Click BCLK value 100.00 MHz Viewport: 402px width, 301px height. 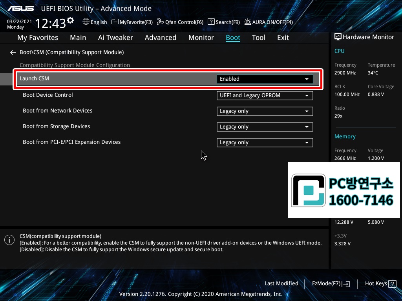tap(347, 94)
